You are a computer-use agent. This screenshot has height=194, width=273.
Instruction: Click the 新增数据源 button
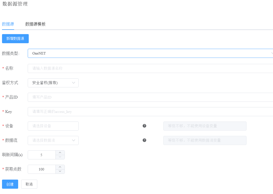pyautogui.click(x=15, y=39)
